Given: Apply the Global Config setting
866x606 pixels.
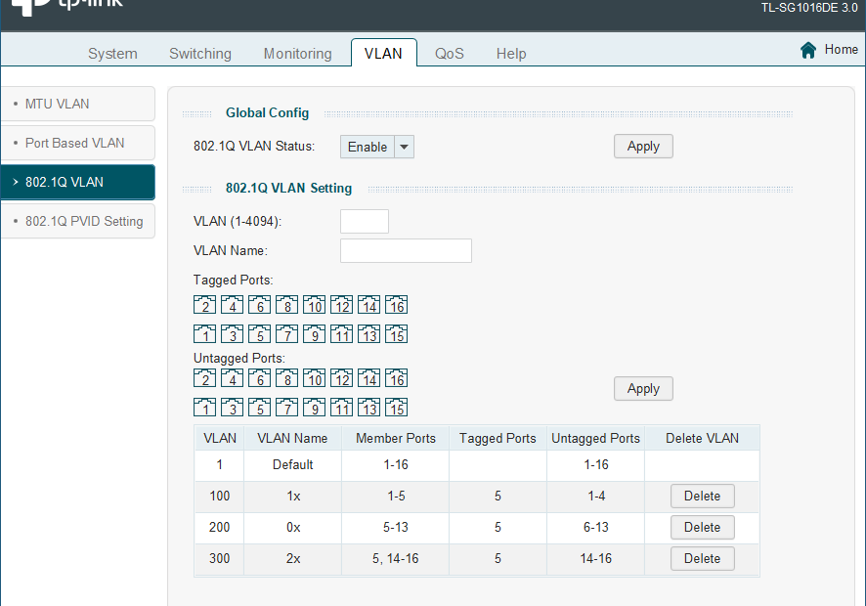Looking at the screenshot, I should coord(643,147).
